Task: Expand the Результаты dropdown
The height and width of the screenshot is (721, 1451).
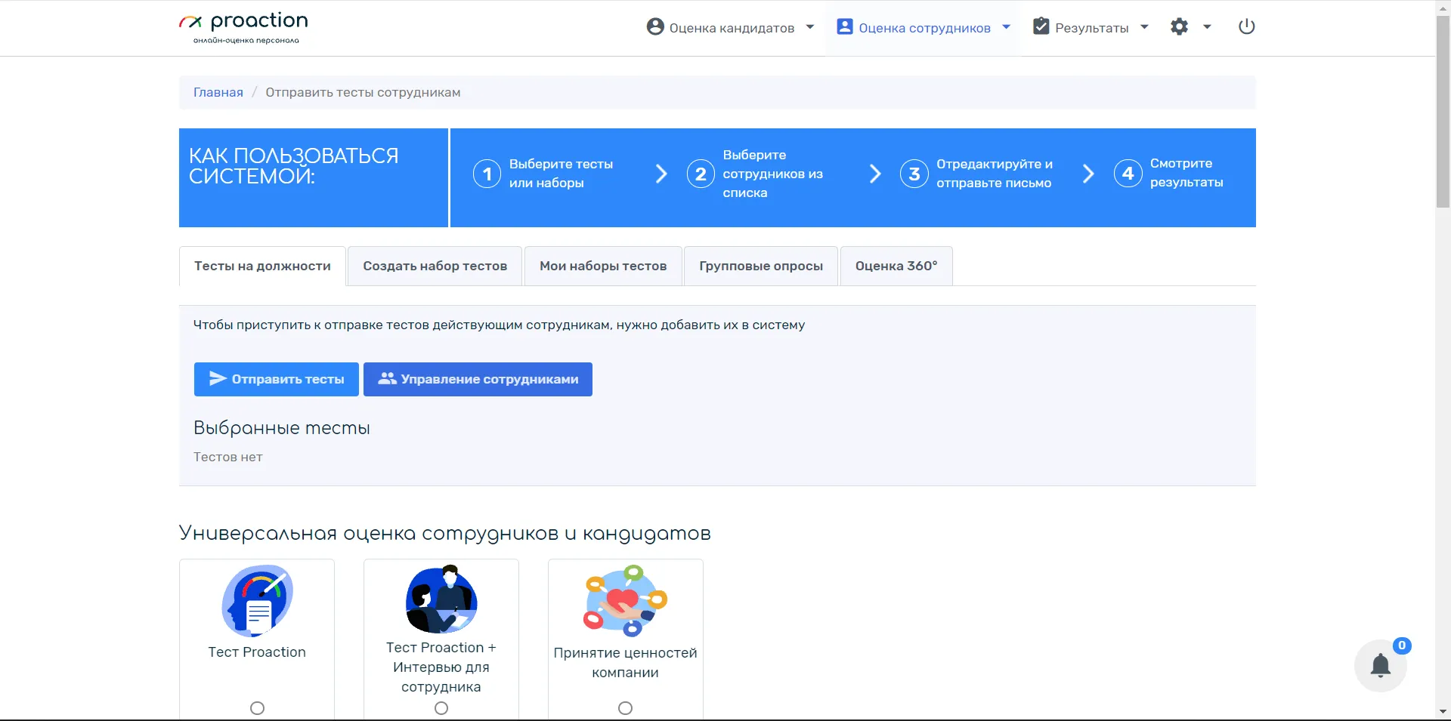Action: click(1091, 28)
